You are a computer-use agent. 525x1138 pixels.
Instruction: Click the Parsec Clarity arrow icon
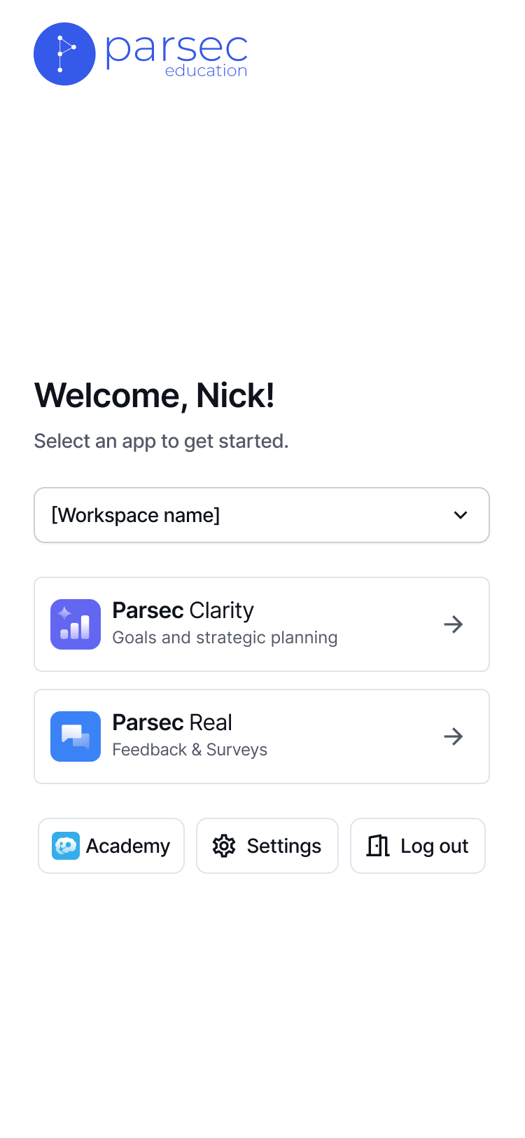click(x=454, y=624)
